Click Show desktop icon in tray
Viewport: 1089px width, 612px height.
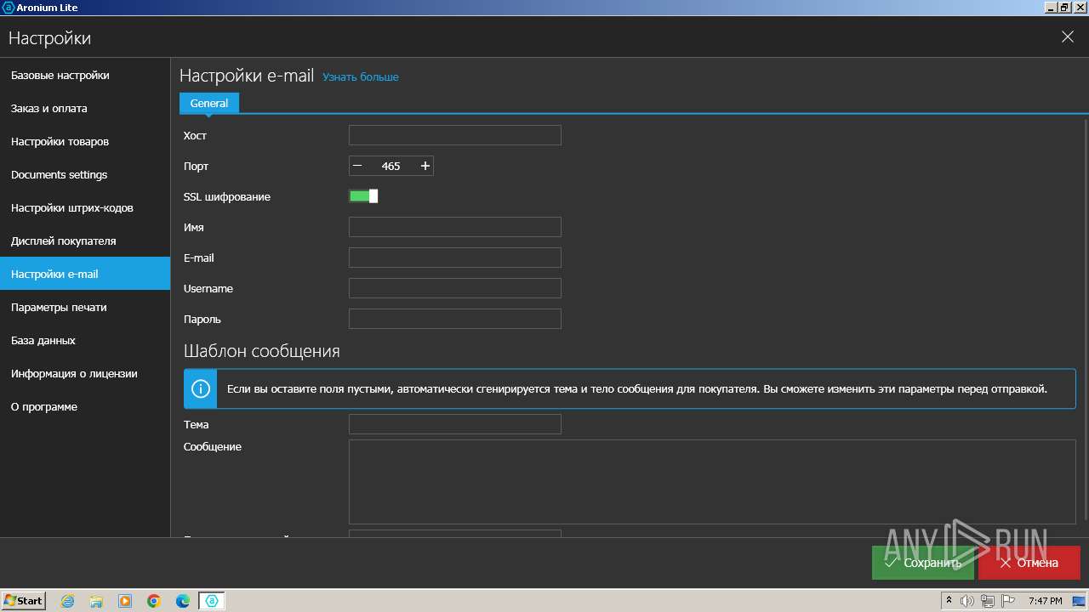1080,601
